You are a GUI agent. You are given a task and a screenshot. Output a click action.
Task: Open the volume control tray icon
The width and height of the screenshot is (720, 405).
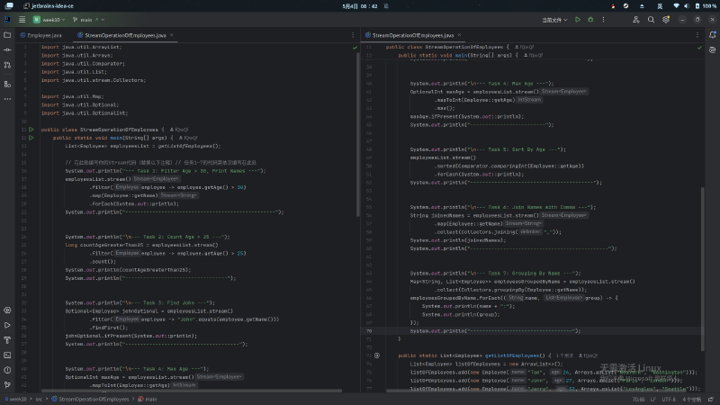pos(687,6)
